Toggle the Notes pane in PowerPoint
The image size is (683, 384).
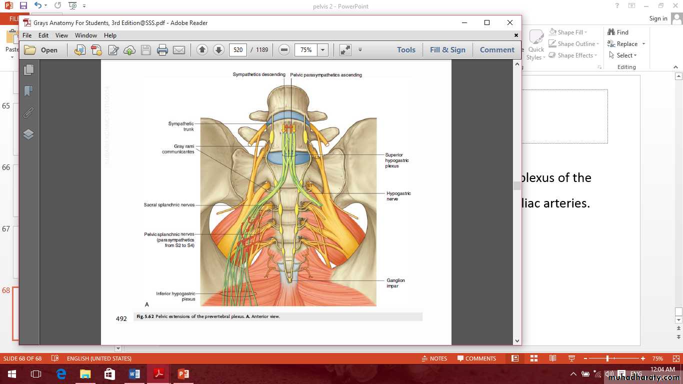point(433,358)
